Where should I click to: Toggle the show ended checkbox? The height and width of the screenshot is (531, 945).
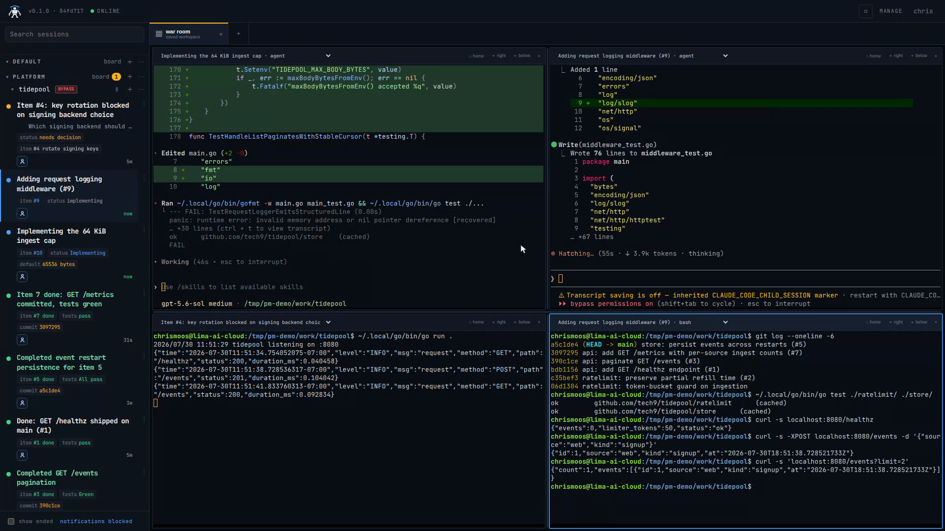[11, 521]
